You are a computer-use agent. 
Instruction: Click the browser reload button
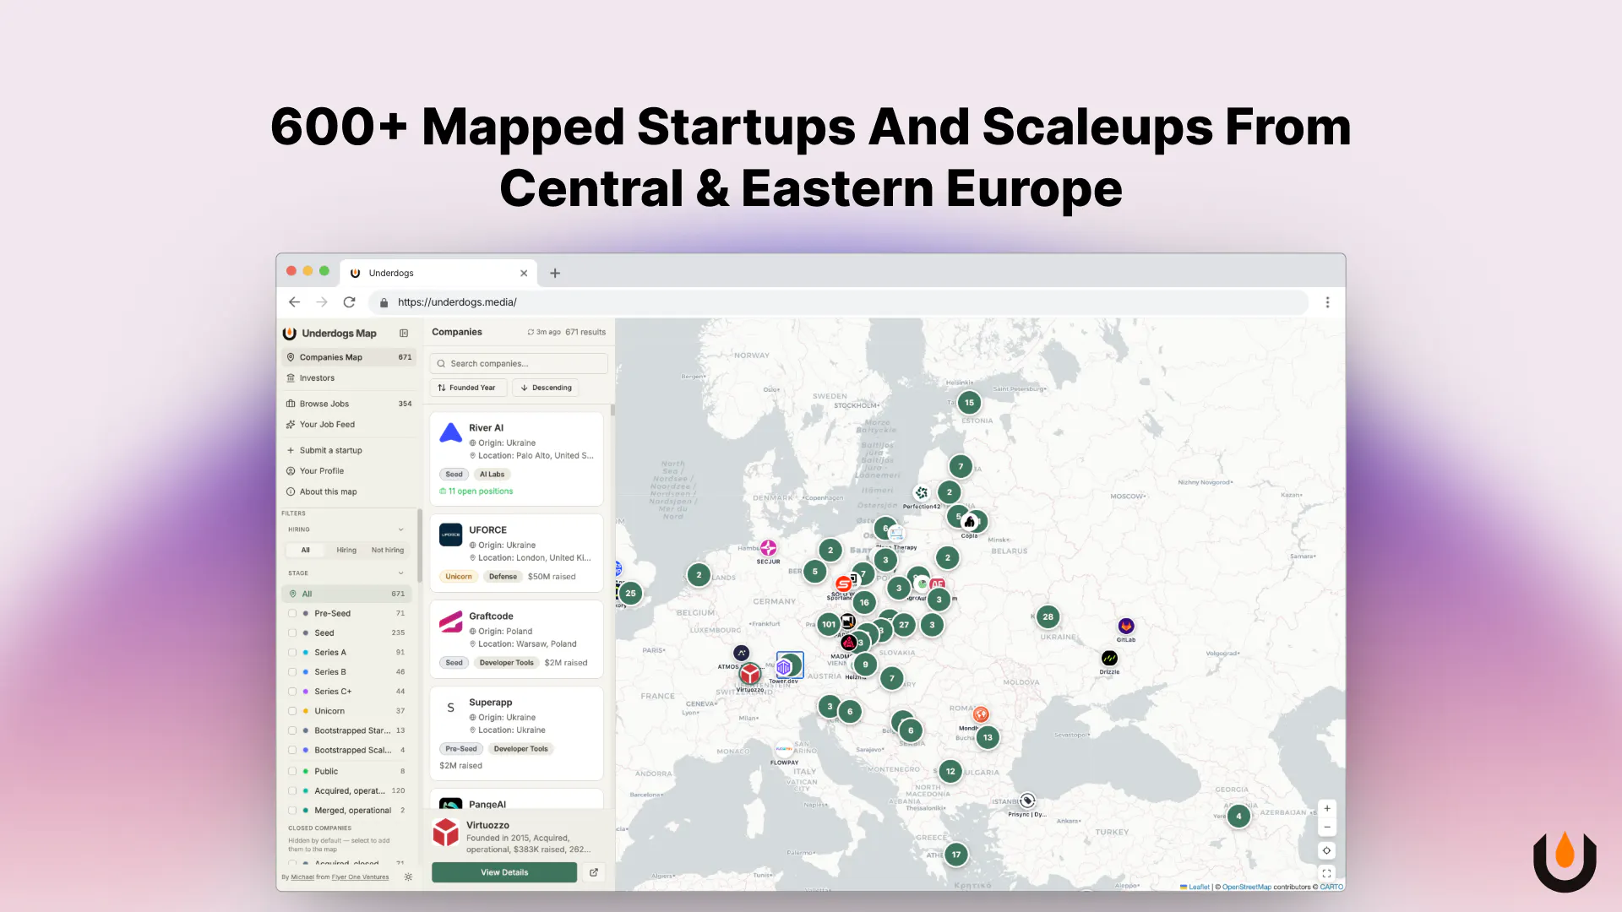pos(349,302)
